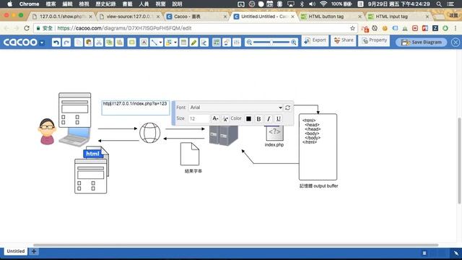Open the 檔案 menu

pos(51,4)
